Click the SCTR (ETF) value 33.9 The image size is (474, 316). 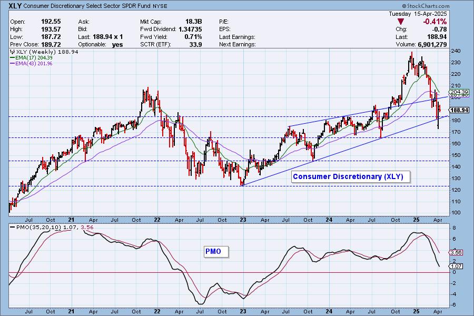click(195, 44)
